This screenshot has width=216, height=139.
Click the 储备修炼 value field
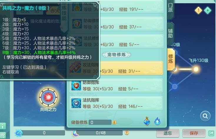100,122
